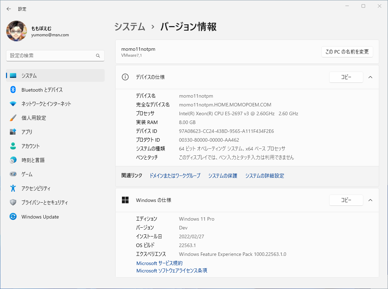This screenshot has height=289, width=388.
Task: Click momo11notpm.HOME.MOMOPOEM.COM full device name
Action: (225, 105)
